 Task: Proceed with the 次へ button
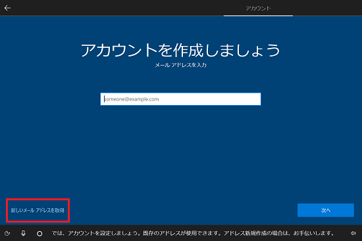tap(326, 210)
